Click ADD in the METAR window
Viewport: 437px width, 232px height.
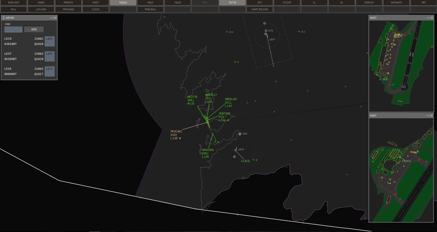[x=34, y=30]
